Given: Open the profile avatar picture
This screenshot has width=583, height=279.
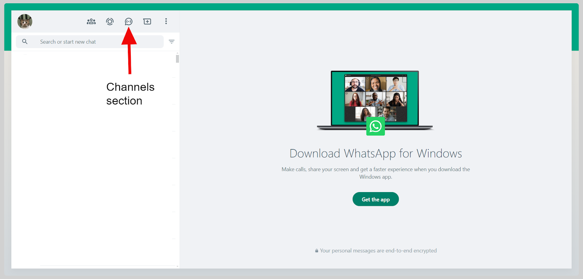Looking at the screenshot, I should click(25, 21).
